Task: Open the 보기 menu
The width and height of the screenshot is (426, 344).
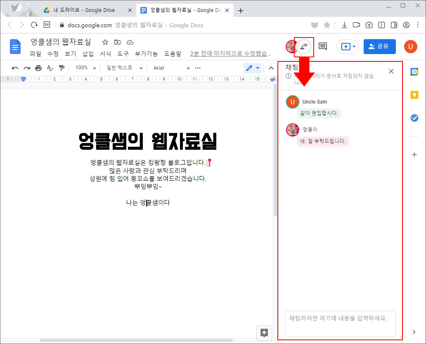Action: (70, 54)
